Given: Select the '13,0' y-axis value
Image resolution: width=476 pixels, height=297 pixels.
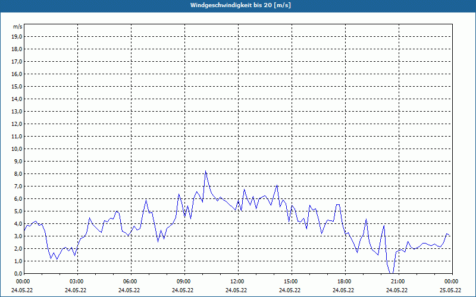Looking at the screenshot, I should [17, 112].
